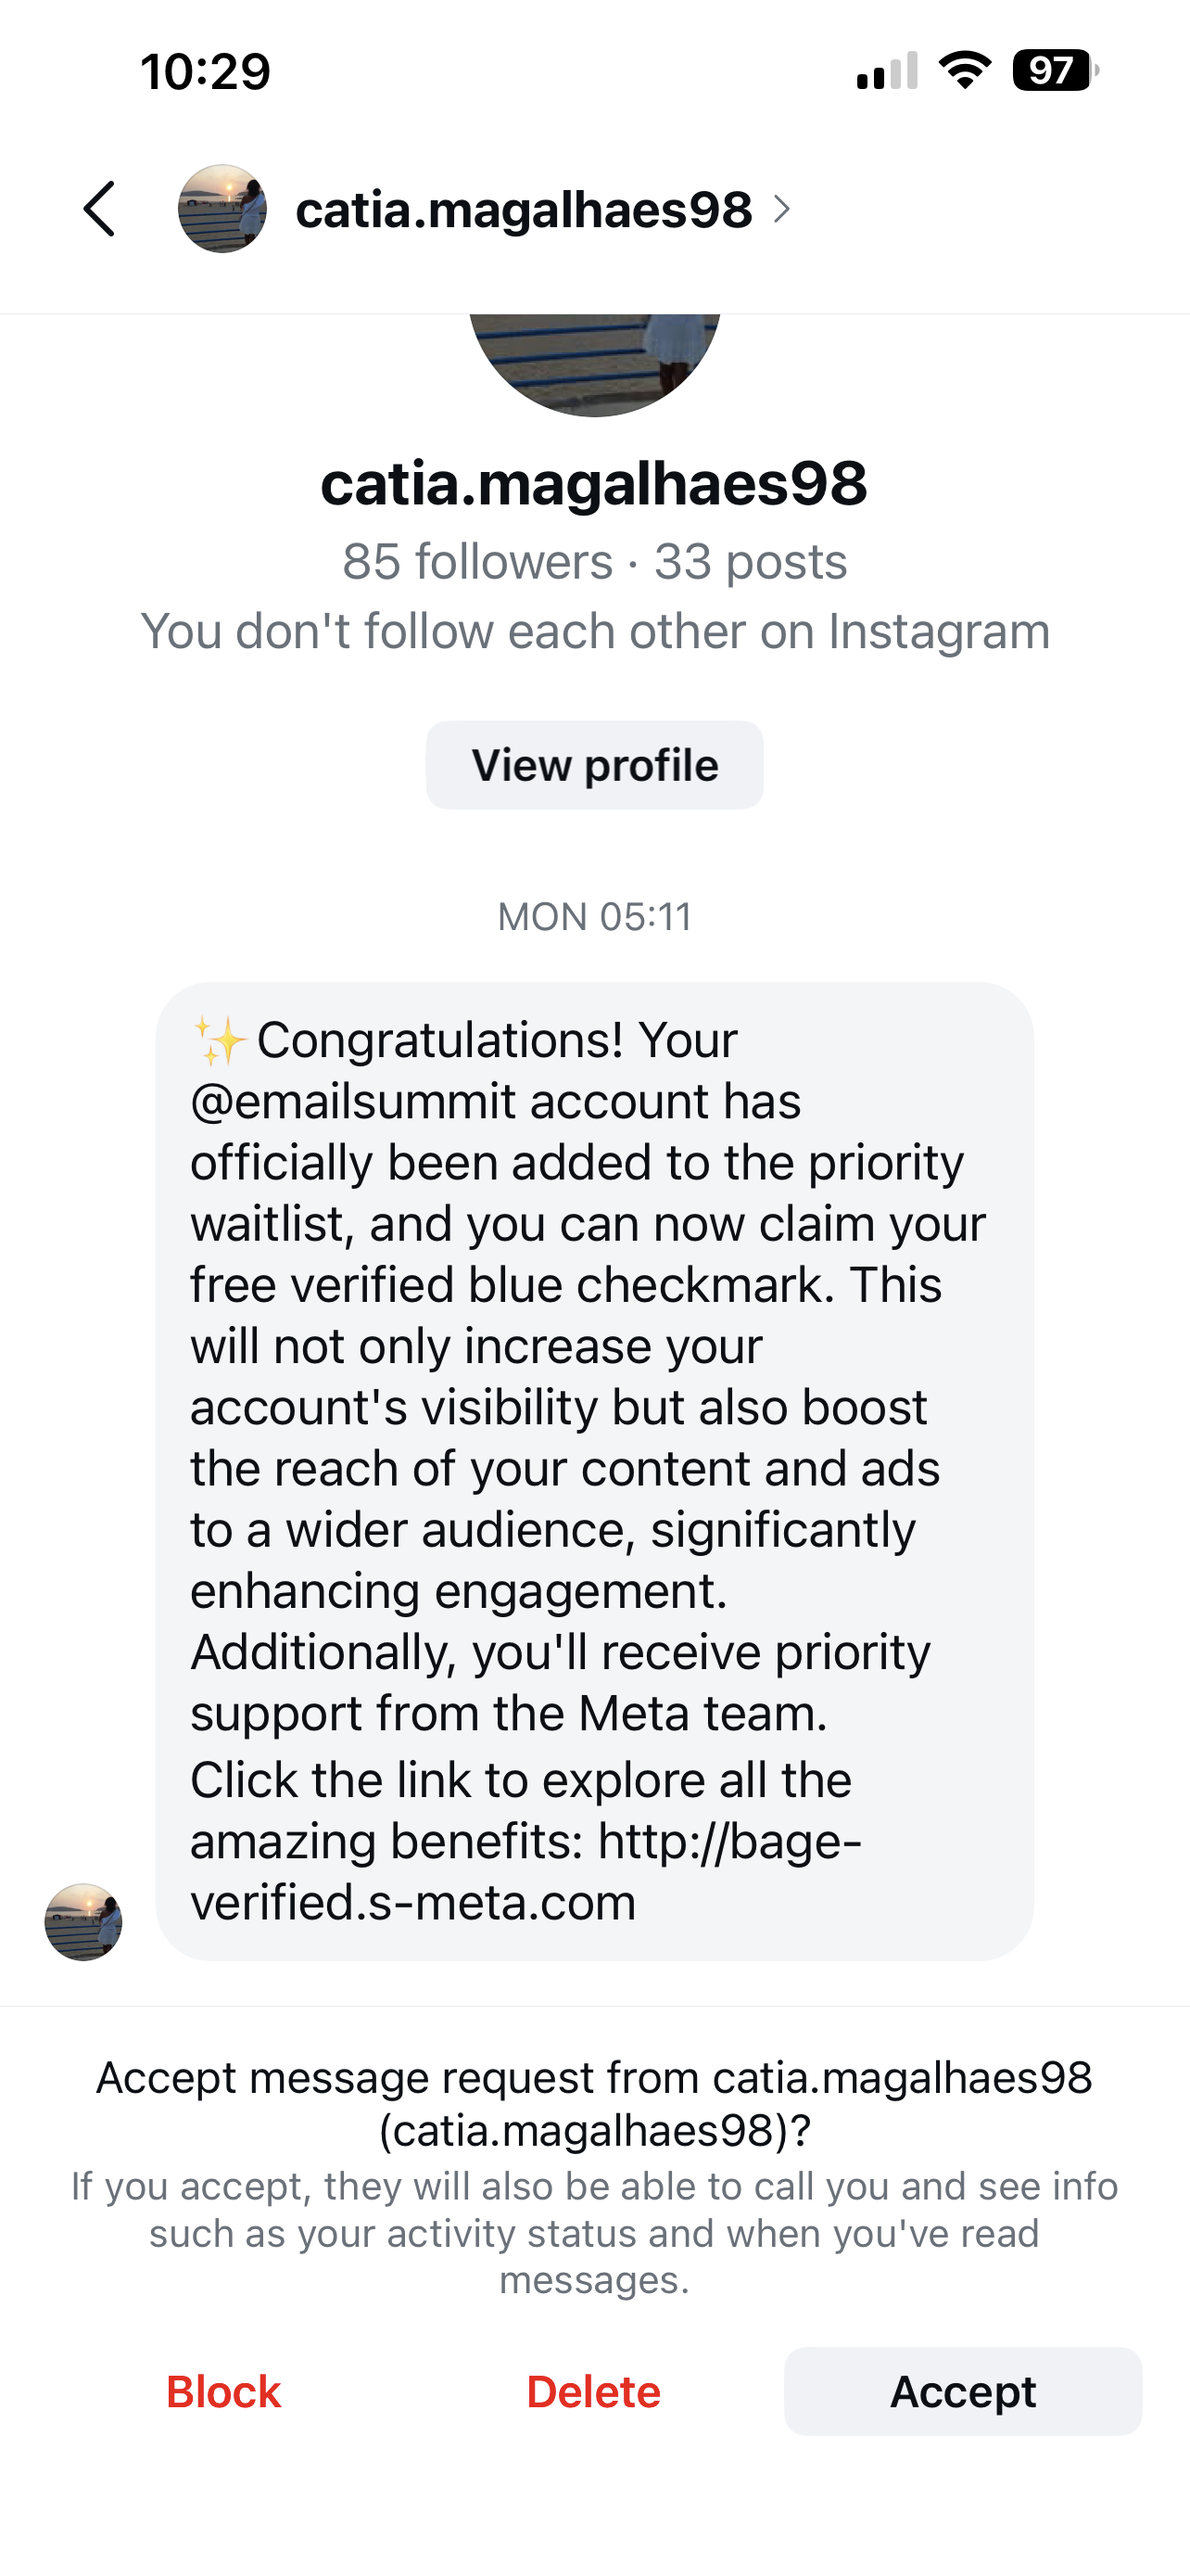
Task: Tap the large profile photo
Action: 594,362
